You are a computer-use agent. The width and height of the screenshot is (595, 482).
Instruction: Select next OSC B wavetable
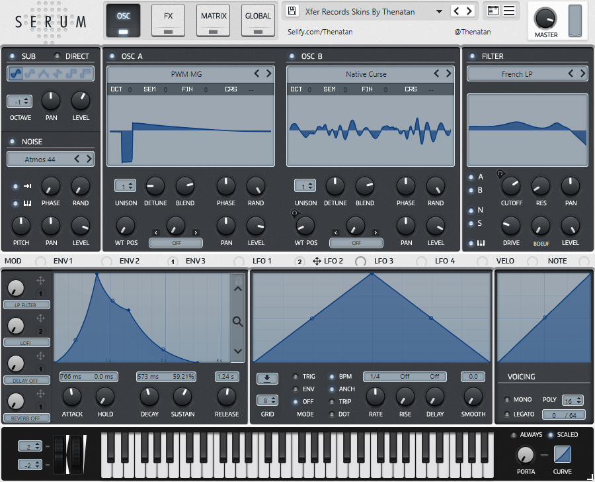tap(448, 73)
